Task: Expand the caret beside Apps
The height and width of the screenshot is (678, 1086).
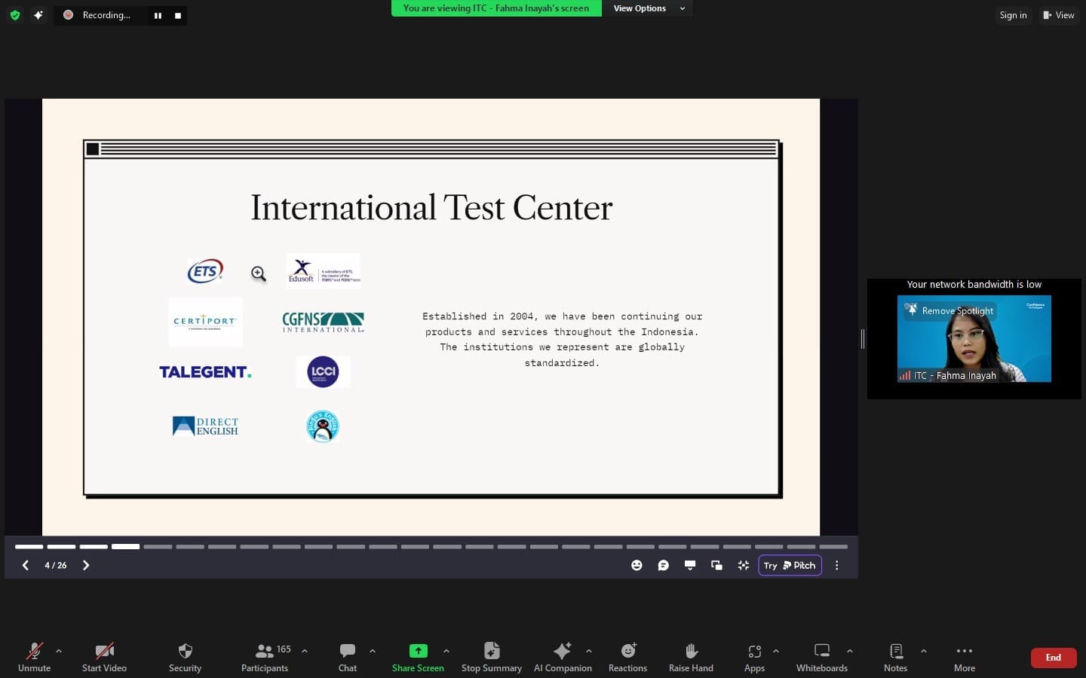Action: [x=776, y=651]
